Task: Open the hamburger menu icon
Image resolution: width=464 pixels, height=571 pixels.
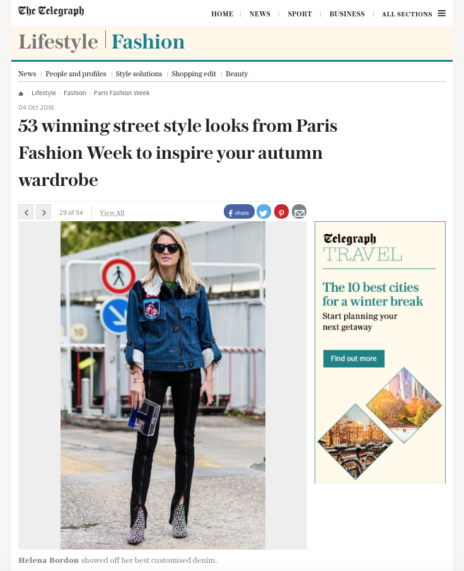Action: (441, 13)
